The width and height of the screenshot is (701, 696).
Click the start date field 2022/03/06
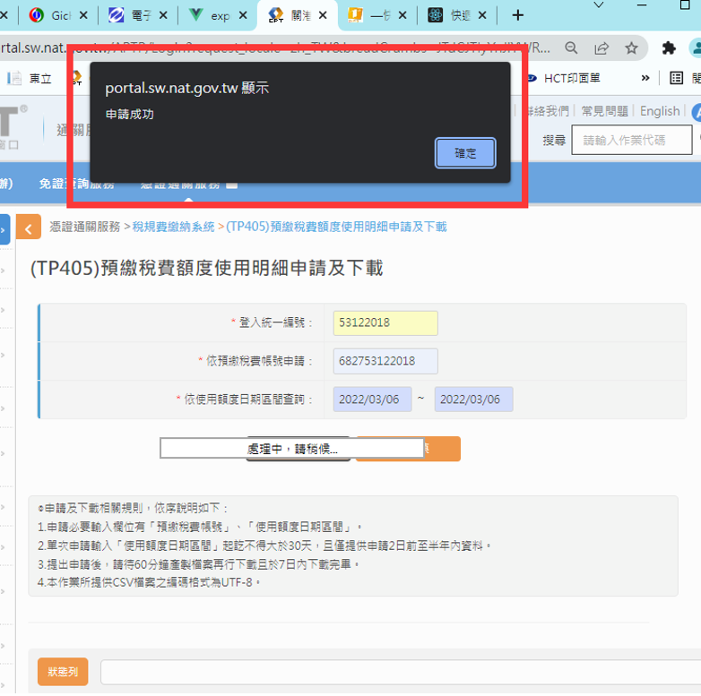click(372, 400)
